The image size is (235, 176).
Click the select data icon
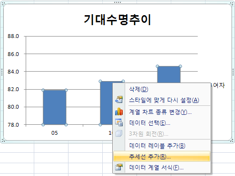click(119, 122)
